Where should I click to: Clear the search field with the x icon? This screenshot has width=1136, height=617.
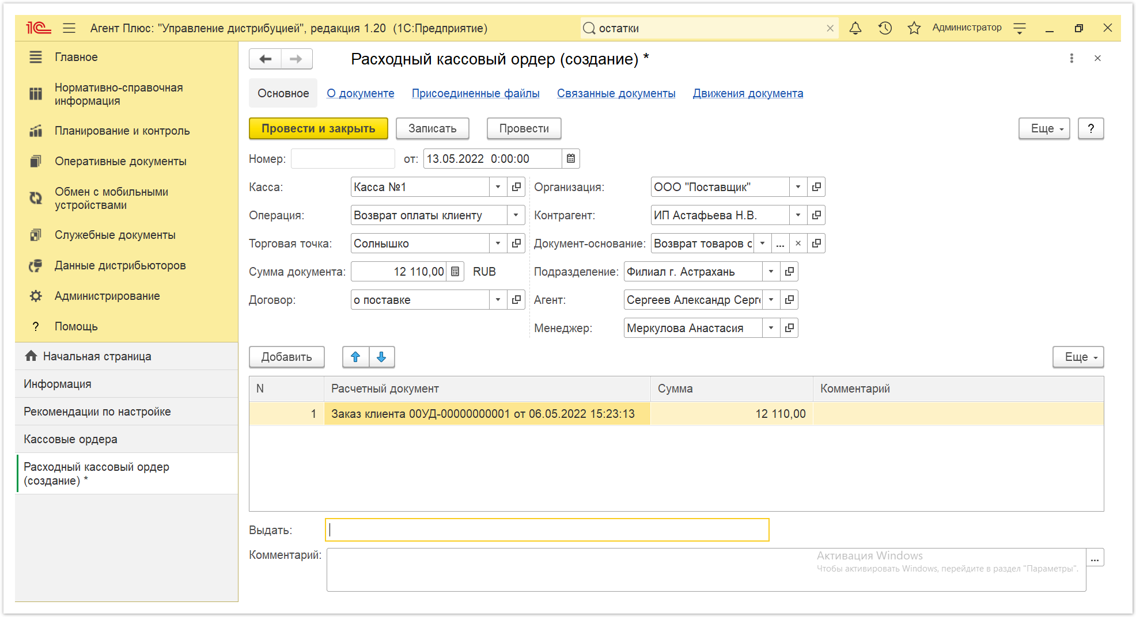click(830, 28)
